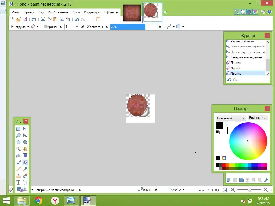Click the Open file folder icon
The width and height of the screenshot is (275, 206).
coord(19,19)
